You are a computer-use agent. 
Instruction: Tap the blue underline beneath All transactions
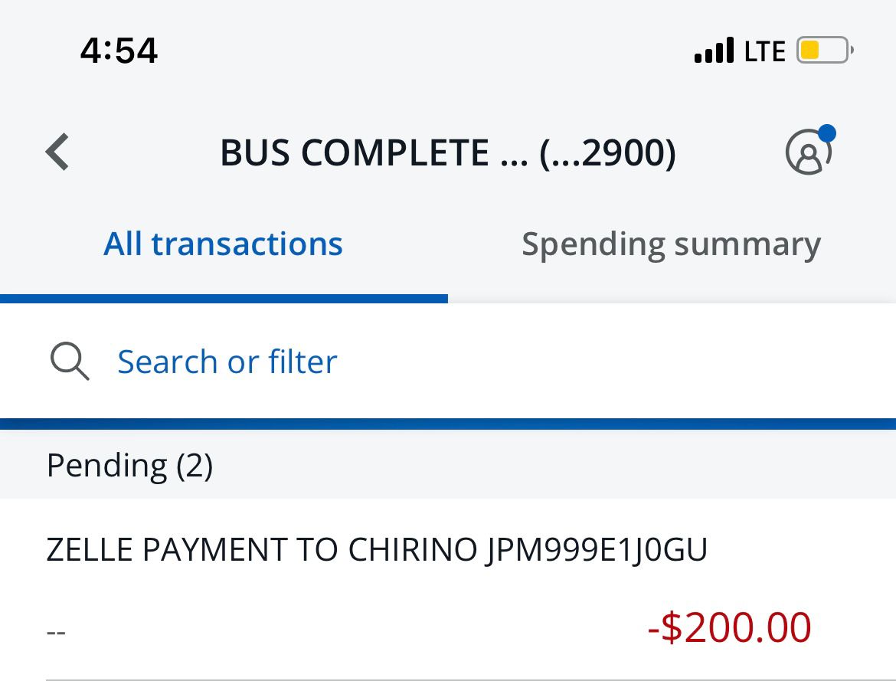(224, 299)
